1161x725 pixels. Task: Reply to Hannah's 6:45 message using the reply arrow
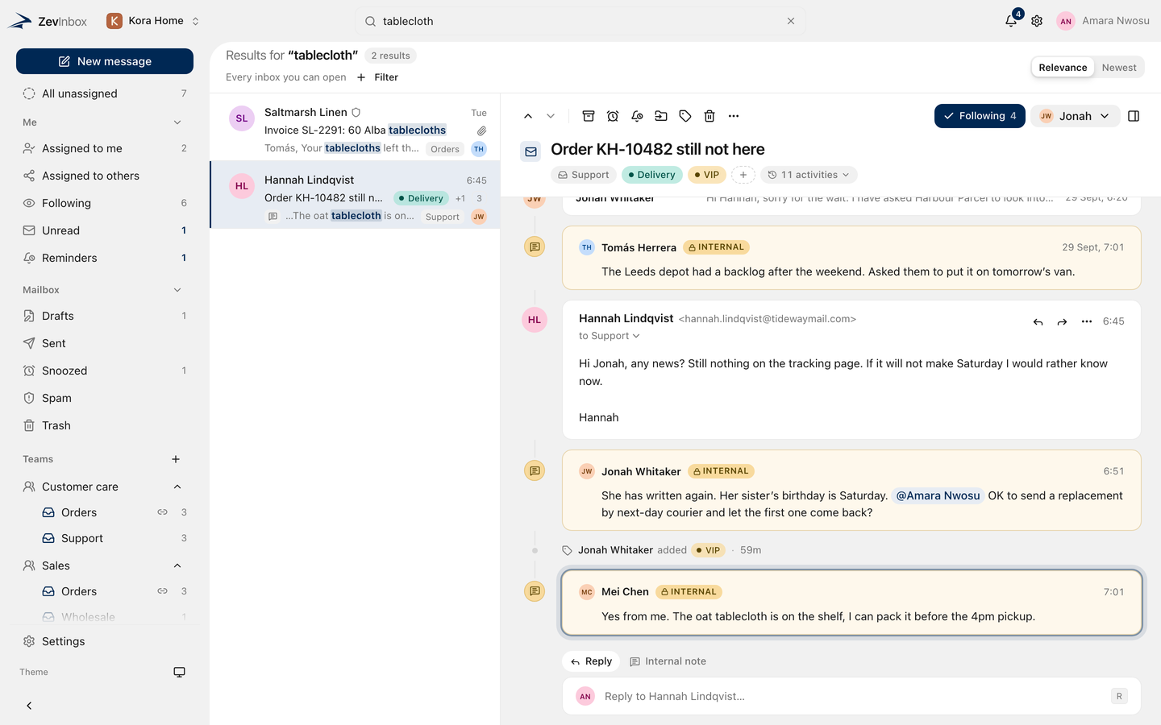[x=1038, y=321]
